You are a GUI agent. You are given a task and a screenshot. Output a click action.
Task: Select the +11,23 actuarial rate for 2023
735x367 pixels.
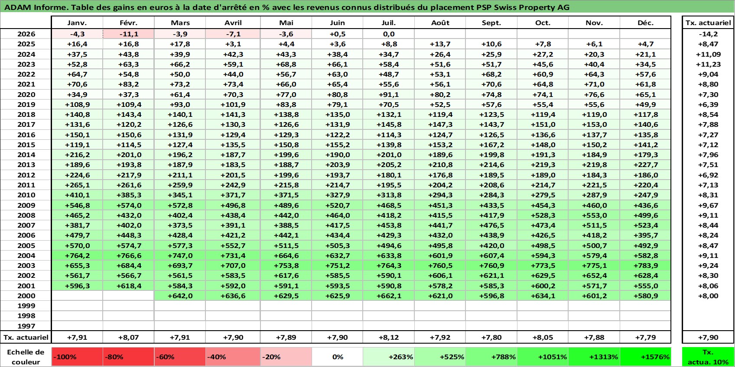[708, 64]
